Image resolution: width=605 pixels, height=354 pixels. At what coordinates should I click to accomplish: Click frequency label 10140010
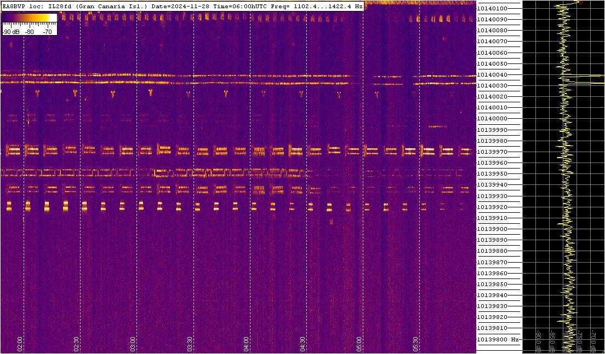coord(492,107)
